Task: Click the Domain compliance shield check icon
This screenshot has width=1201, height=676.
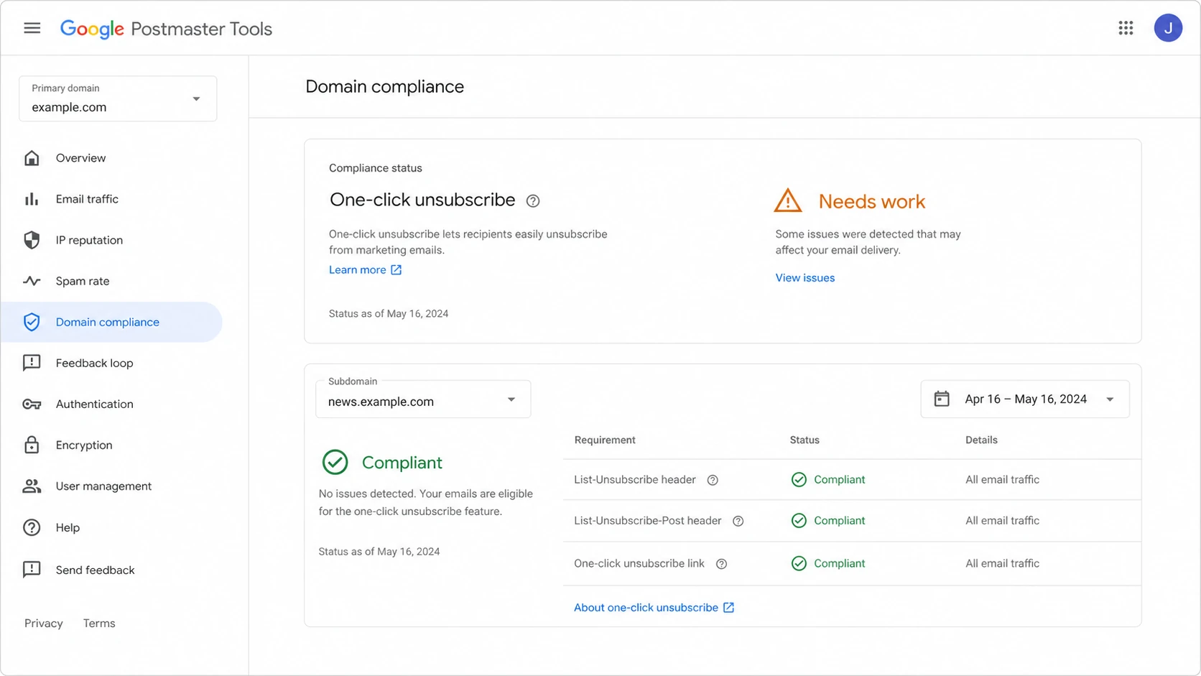Action: pos(32,322)
